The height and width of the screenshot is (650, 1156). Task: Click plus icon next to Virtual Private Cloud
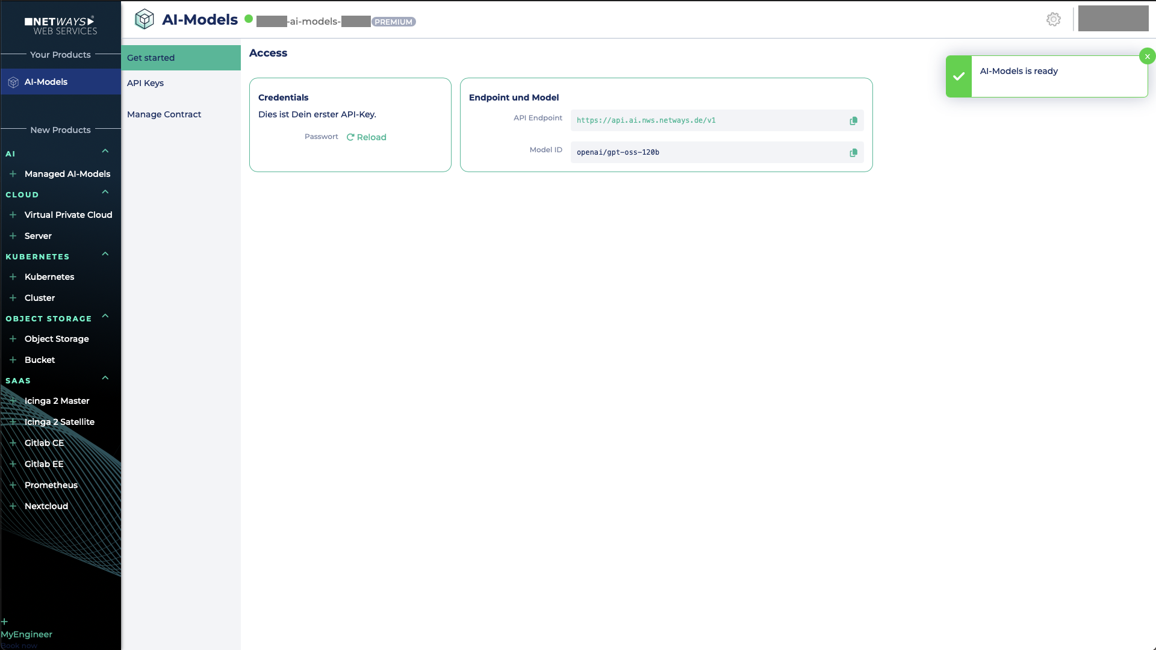tap(13, 215)
